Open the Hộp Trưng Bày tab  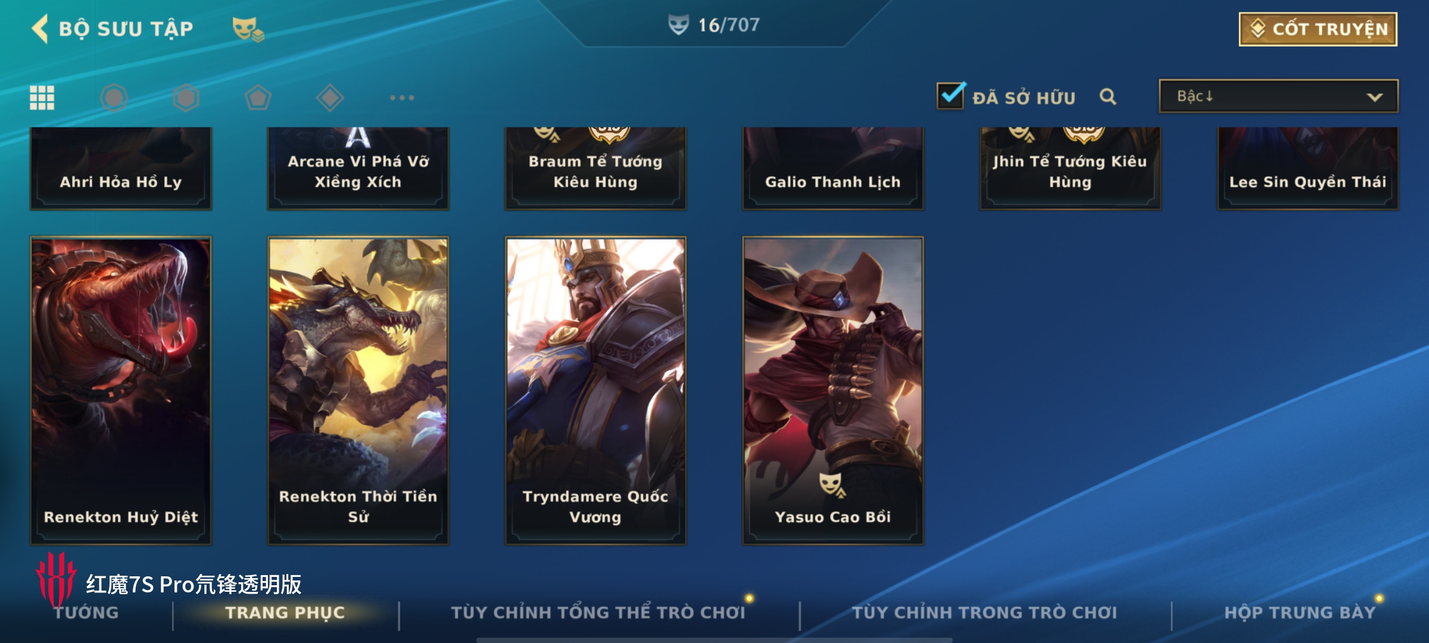tap(1300, 612)
